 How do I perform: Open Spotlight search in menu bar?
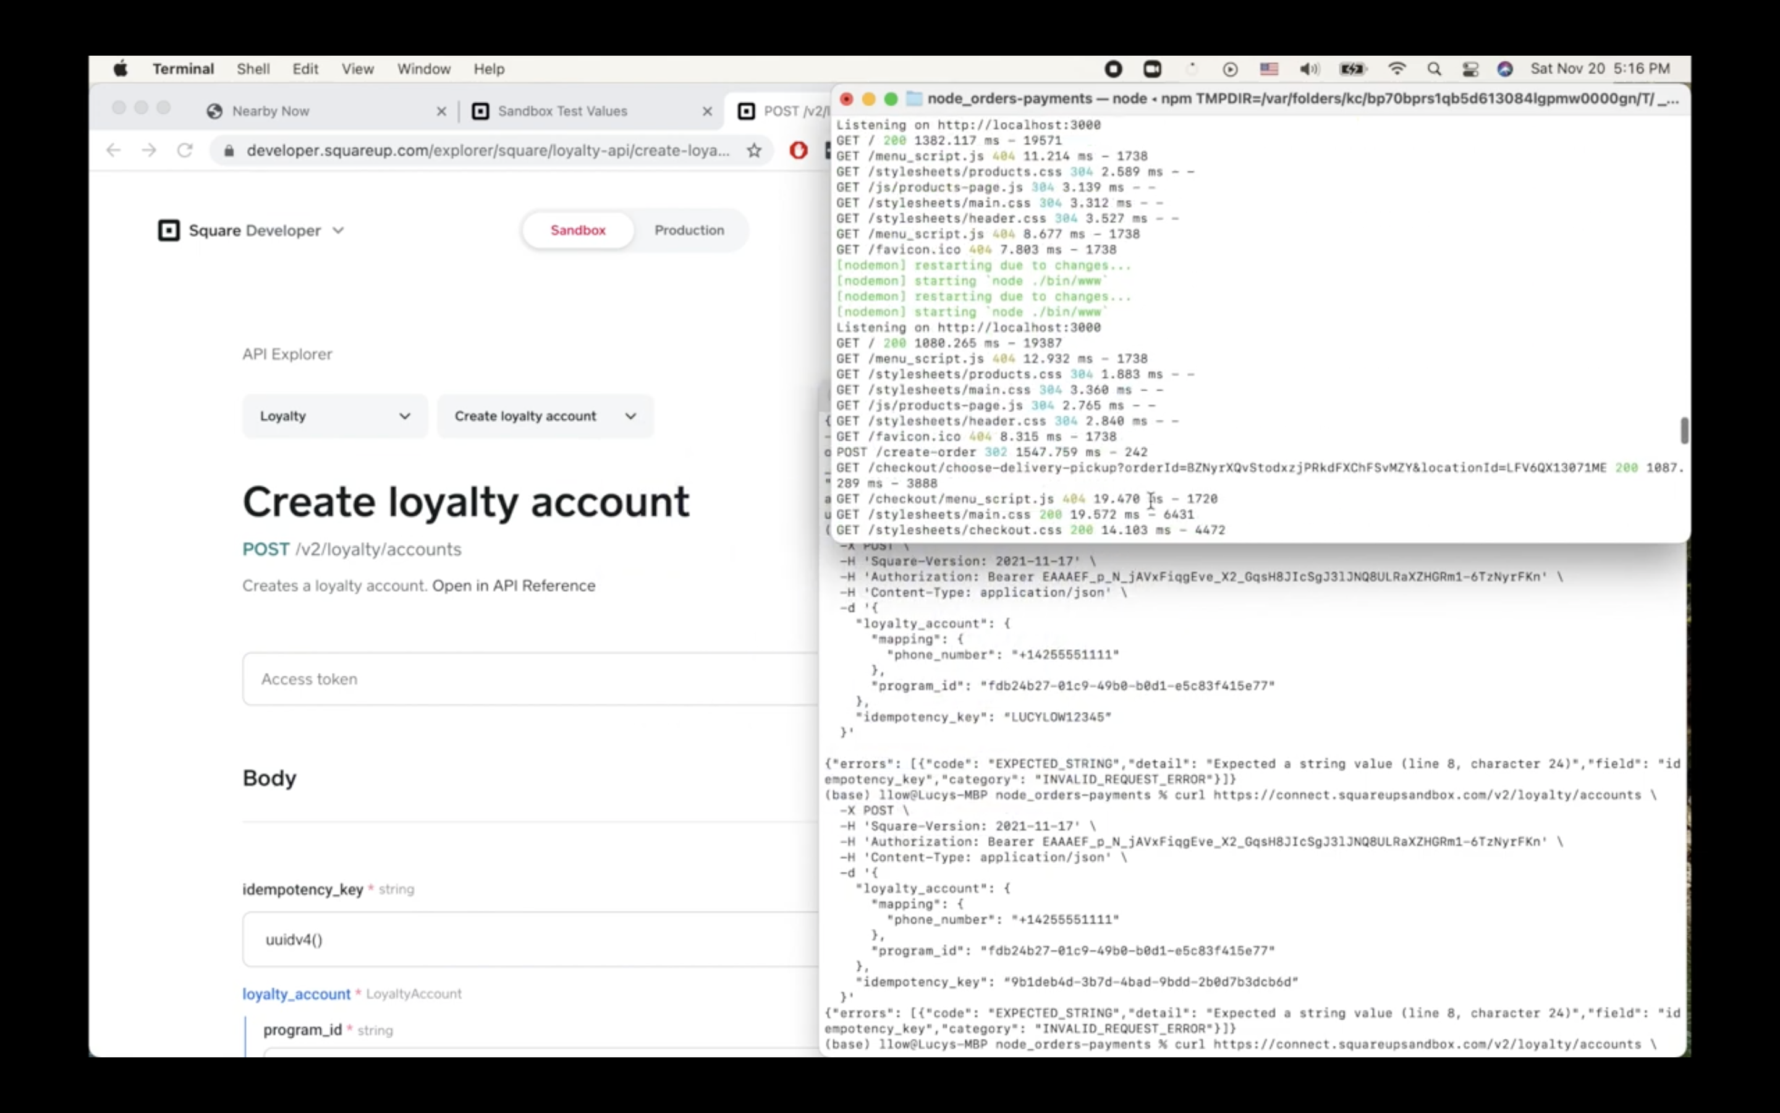(x=1433, y=69)
